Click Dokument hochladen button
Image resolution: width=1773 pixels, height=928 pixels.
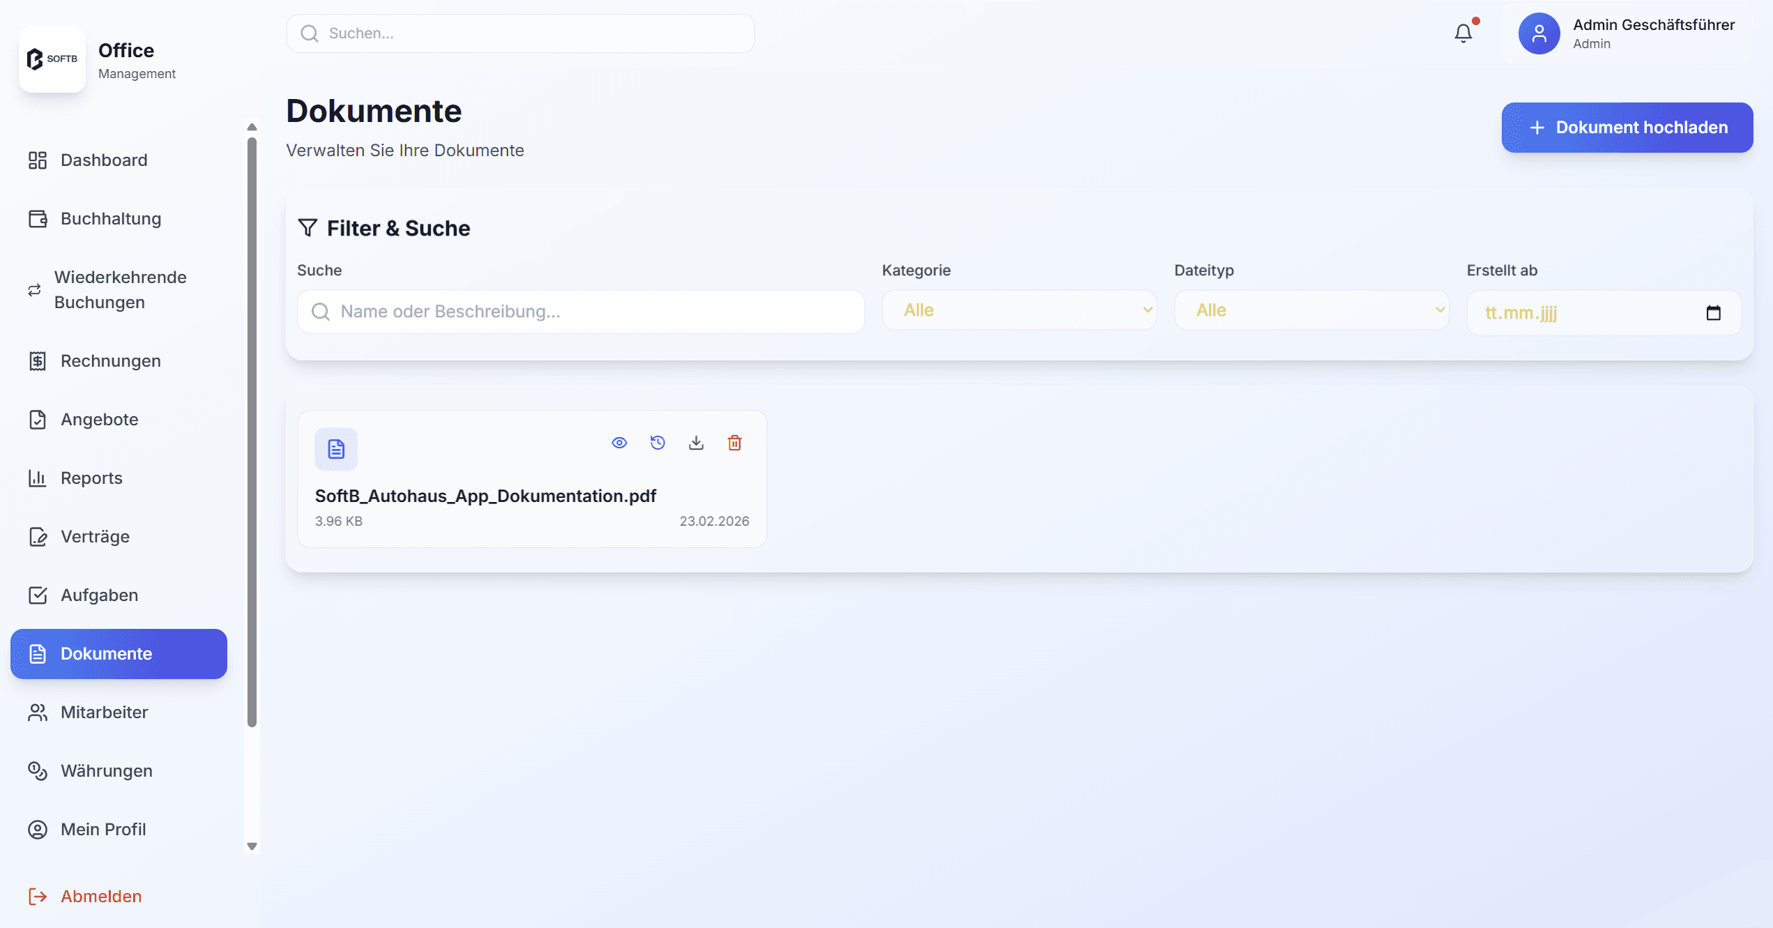1627,128
